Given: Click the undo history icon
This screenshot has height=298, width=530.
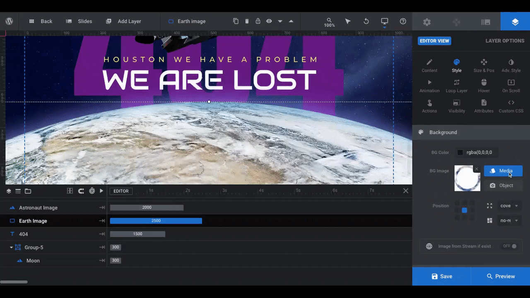Looking at the screenshot, I should 366,21.
